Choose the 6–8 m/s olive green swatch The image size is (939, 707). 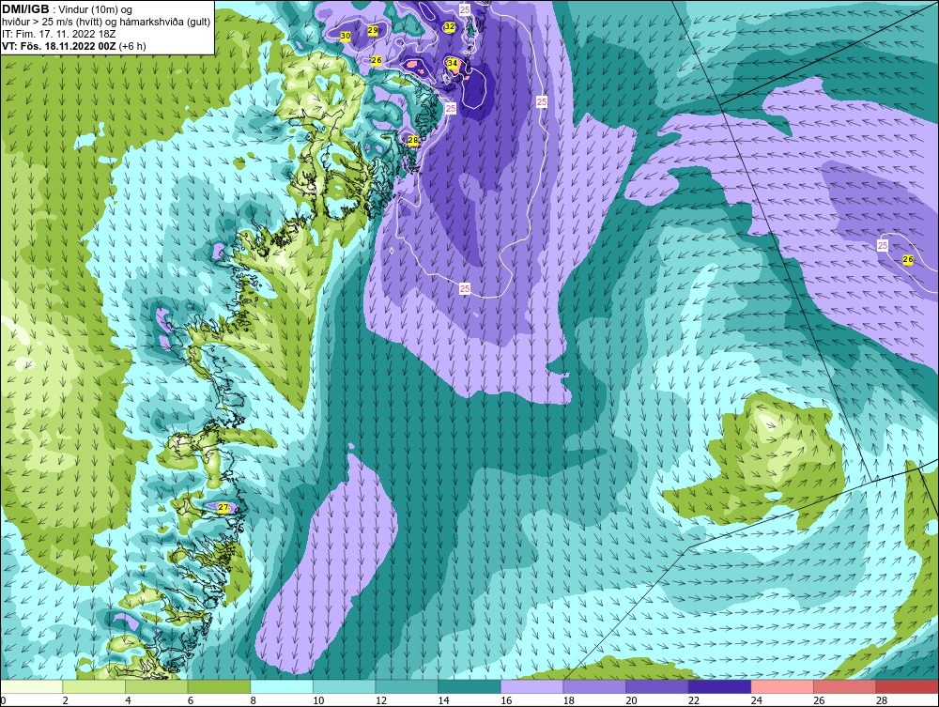coord(219,686)
